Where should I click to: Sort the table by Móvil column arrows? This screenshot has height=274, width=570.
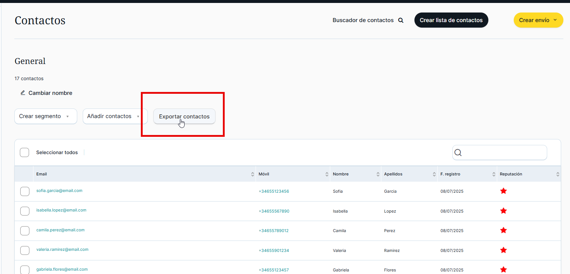(x=327, y=174)
